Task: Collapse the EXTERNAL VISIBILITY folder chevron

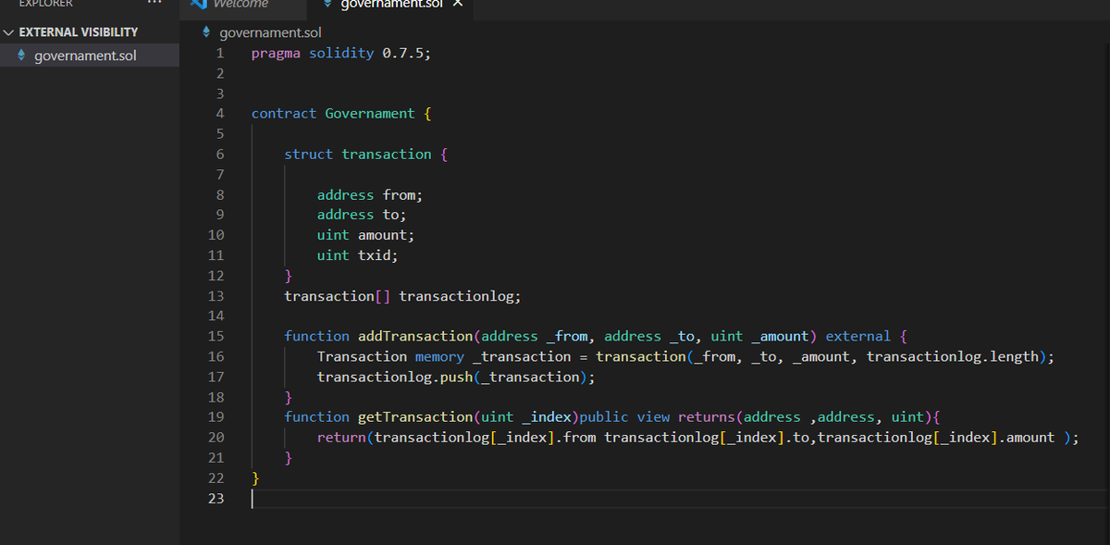Action: point(10,32)
